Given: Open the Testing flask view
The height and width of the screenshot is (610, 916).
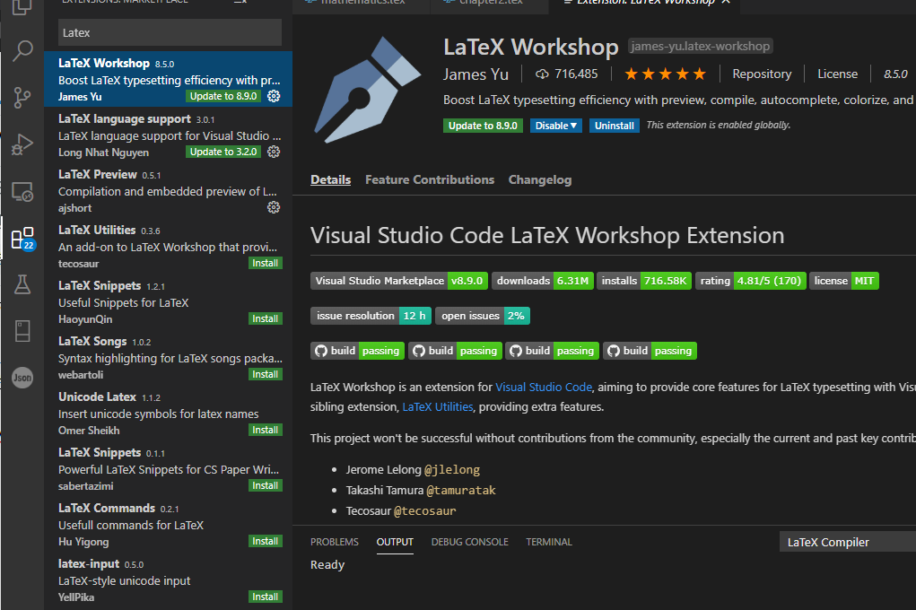Looking at the screenshot, I should [x=22, y=284].
